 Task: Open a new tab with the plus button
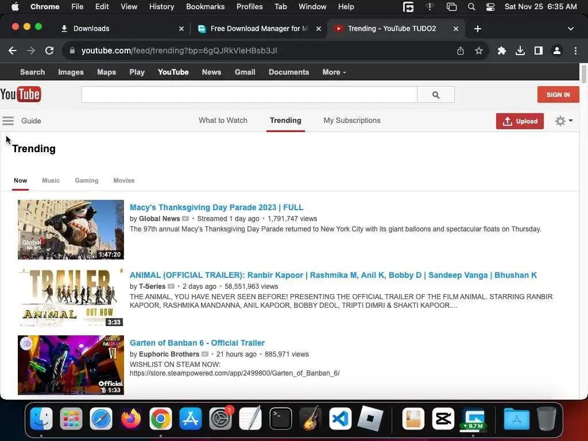(x=477, y=29)
